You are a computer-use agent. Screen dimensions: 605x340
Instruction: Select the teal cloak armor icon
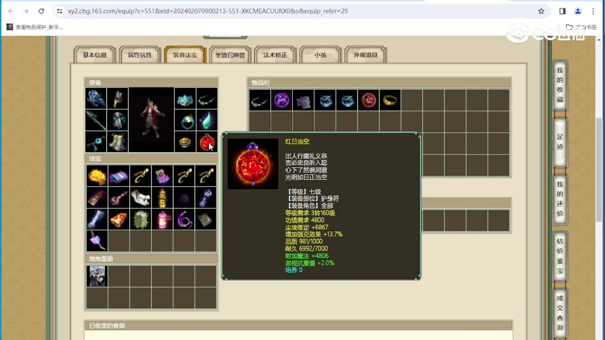118,120
